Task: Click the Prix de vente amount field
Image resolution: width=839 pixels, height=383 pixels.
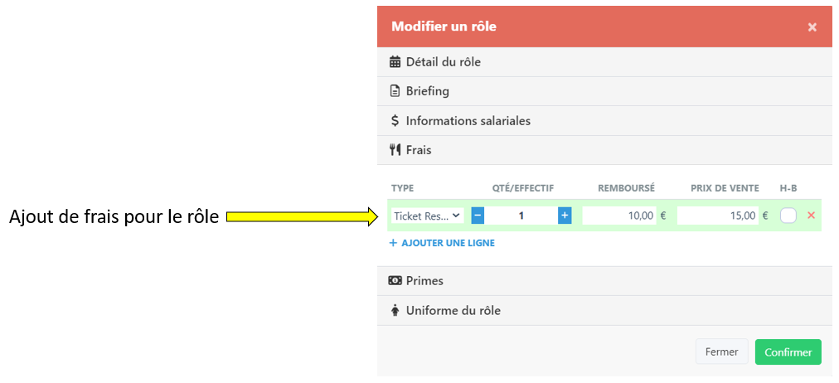Action: click(718, 216)
